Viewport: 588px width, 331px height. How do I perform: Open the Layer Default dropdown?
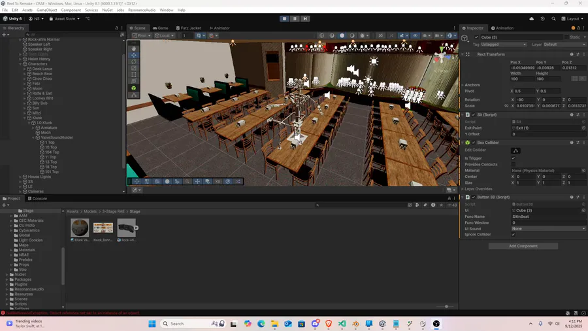tap(564, 44)
